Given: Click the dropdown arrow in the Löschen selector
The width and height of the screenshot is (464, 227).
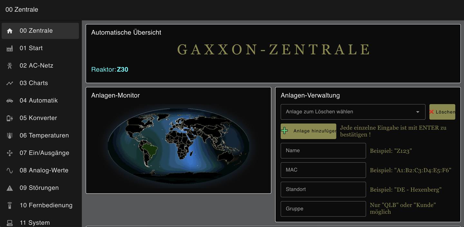Looking at the screenshot, I should click(418, 112).
